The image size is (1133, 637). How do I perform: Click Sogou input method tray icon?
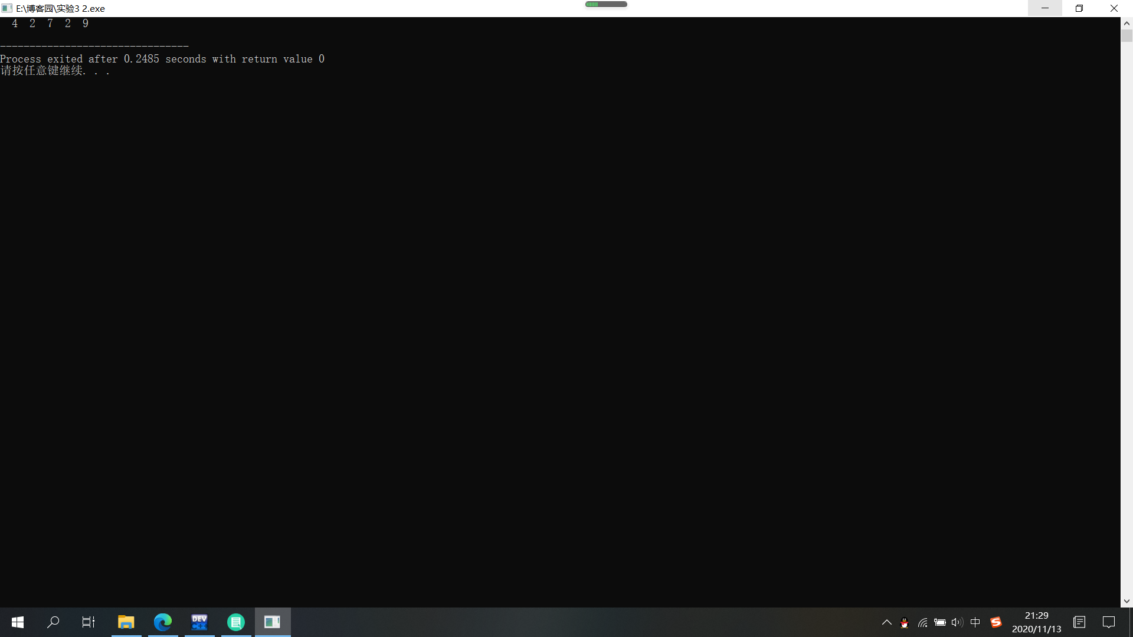point(996,622)
